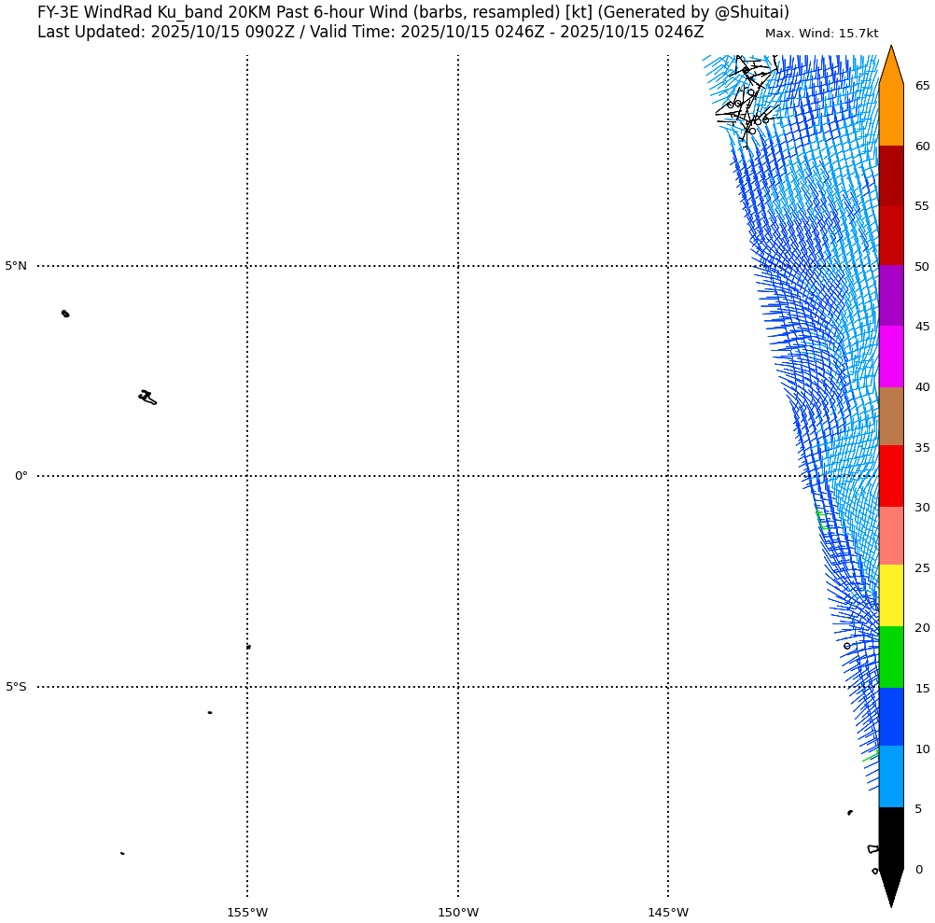Click the 155°W longitude label
Image resolution: width=935 pixels, height=923 pixels.
(x=247, y=913)
